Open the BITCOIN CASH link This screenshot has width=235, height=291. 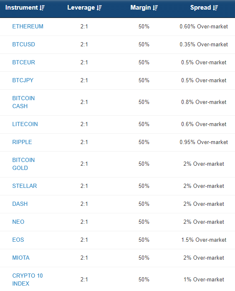pyautogui.click(x=23, y=102)
